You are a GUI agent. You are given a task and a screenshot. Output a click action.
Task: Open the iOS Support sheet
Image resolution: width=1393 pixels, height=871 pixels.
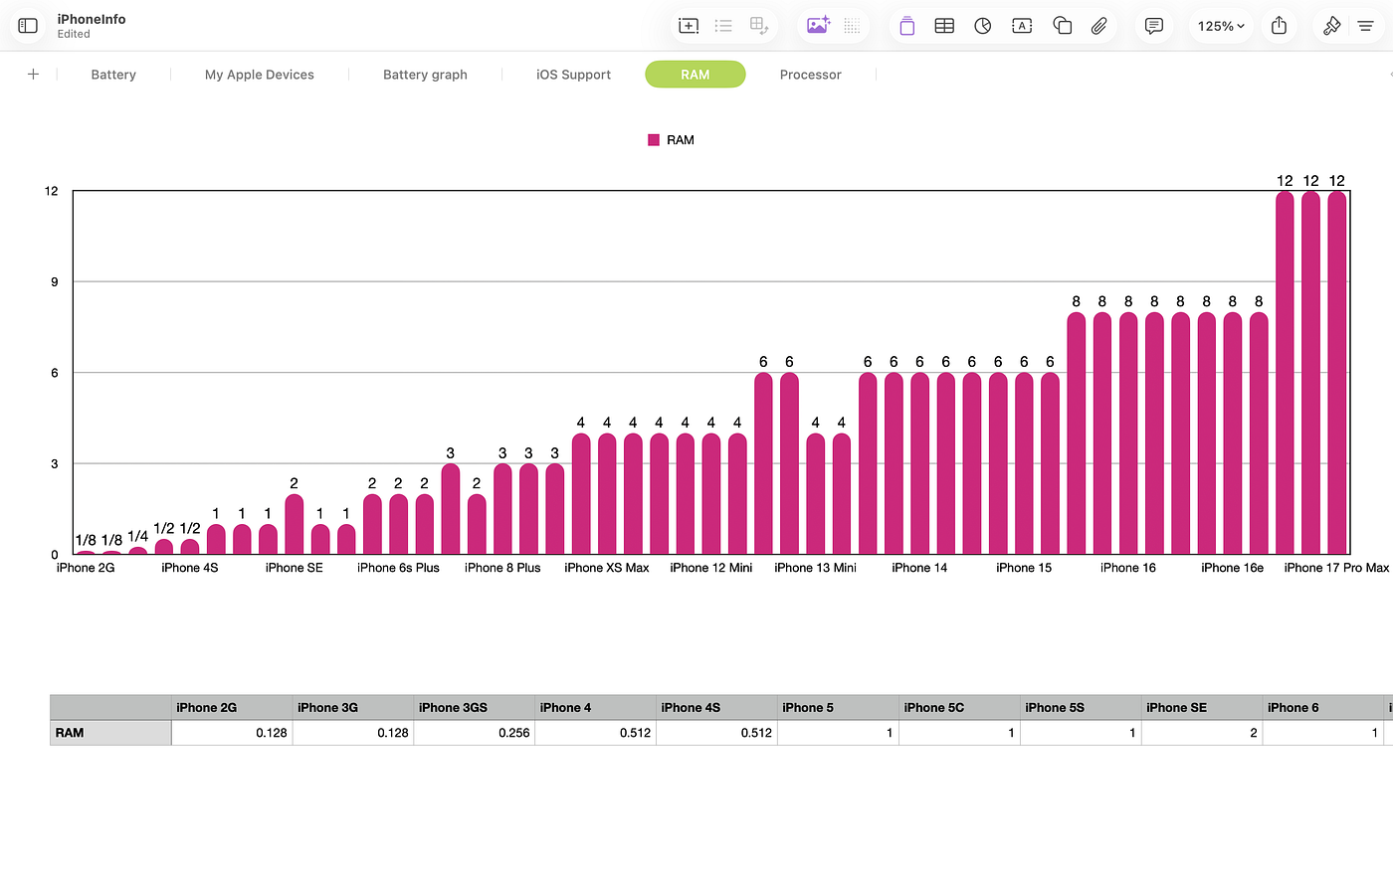pos(573,75)
